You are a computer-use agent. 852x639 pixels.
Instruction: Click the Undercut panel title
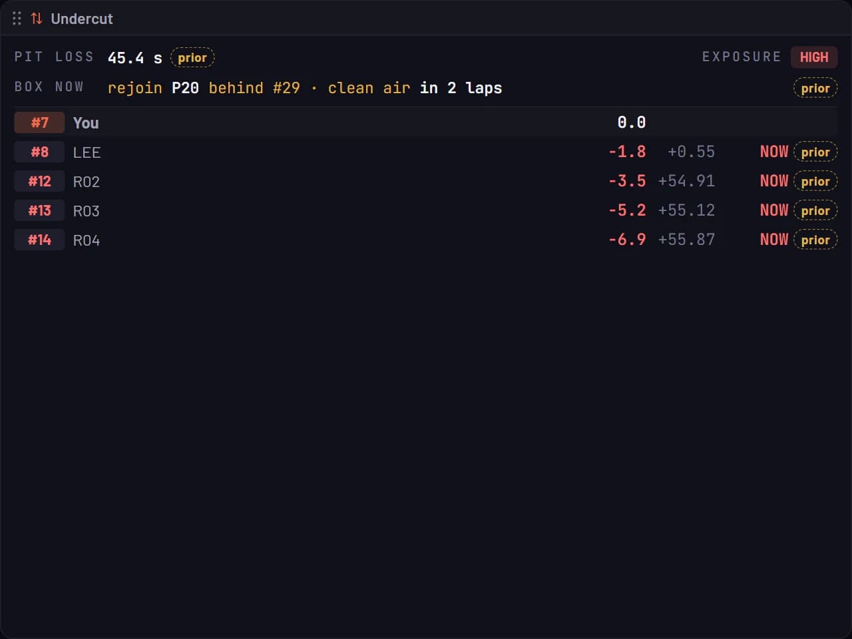point(82,19)
